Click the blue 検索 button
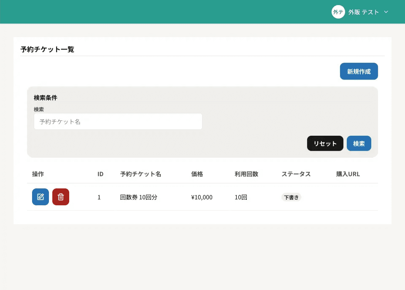Screen dimensions: 405x290 pos(359,143)
